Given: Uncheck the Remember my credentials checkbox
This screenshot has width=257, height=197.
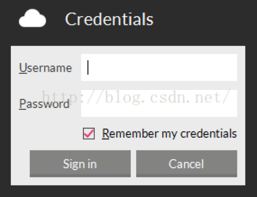Looking at the screenshot, I should [89, 134].
